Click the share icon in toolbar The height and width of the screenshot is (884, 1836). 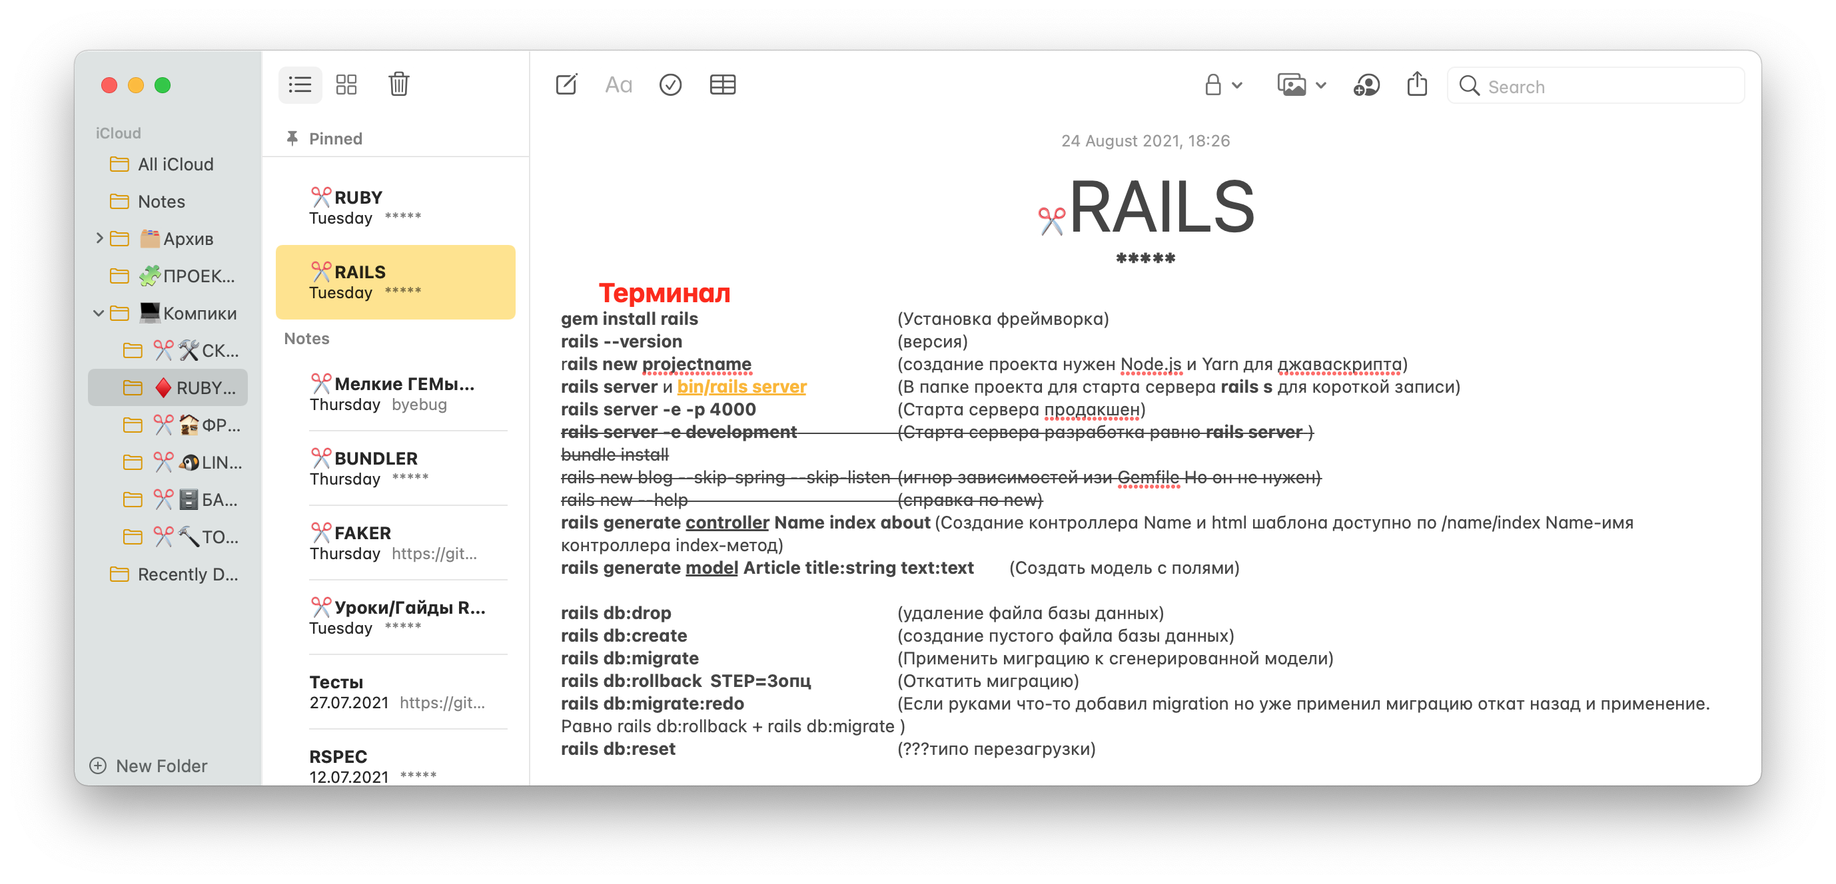pyautogui.click(x=1417, y=84)
